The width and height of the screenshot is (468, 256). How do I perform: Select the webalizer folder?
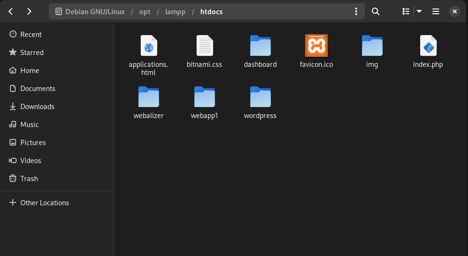coord(148,98)
